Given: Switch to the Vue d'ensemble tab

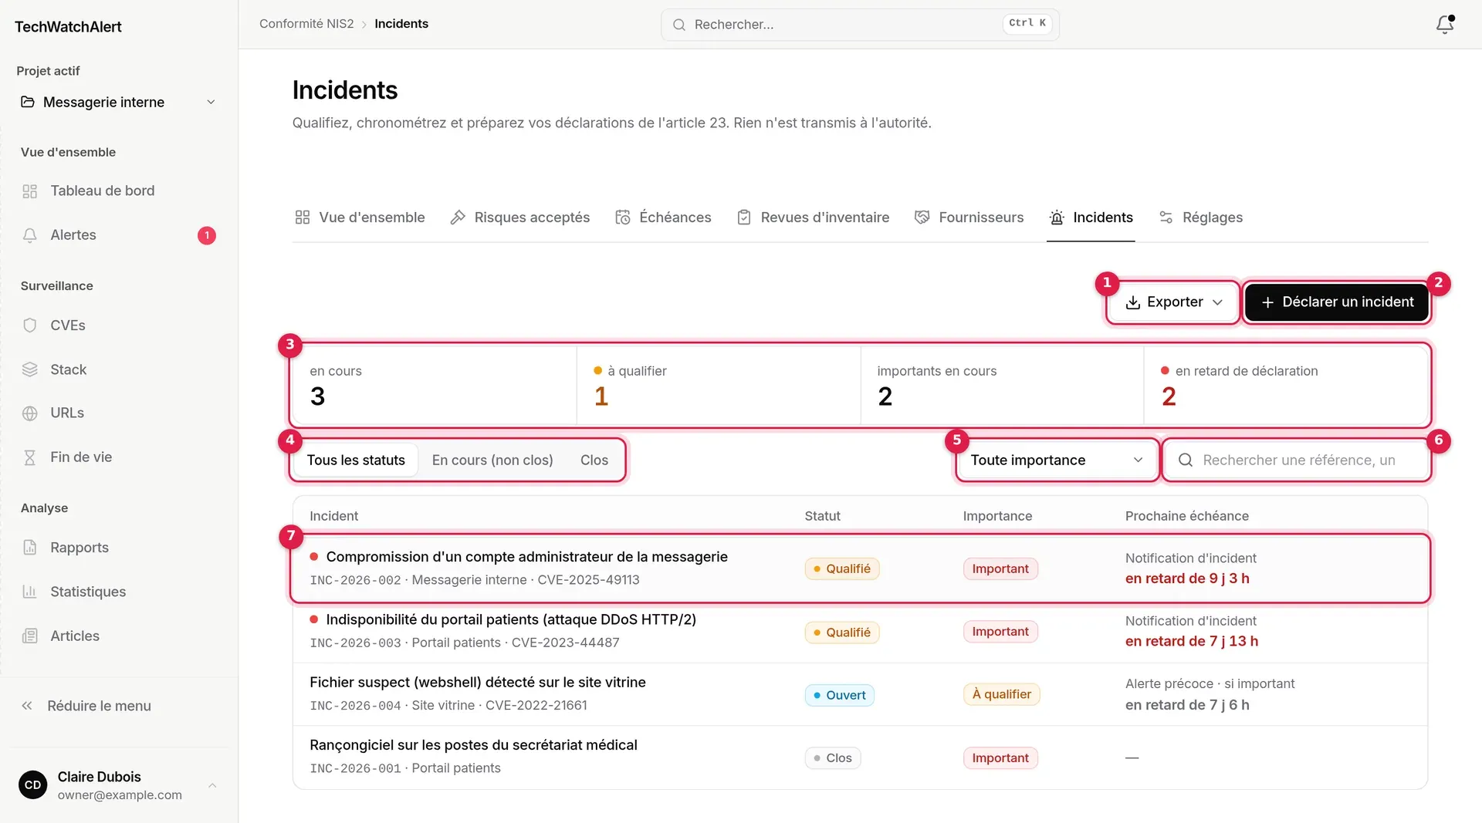Looking at the screenshot, I should pyautogui.click(x=360, y=218).
